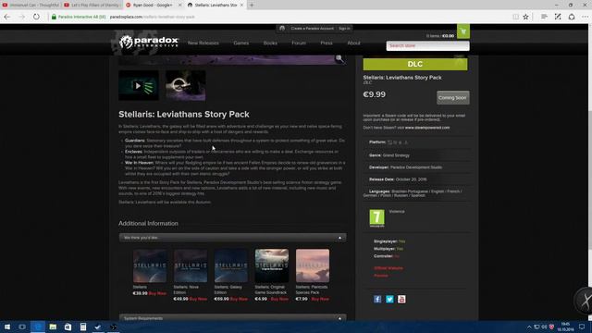Open the Action Center notification icon
The height and width of the screenshot is (333, 592).
point(582,327)
